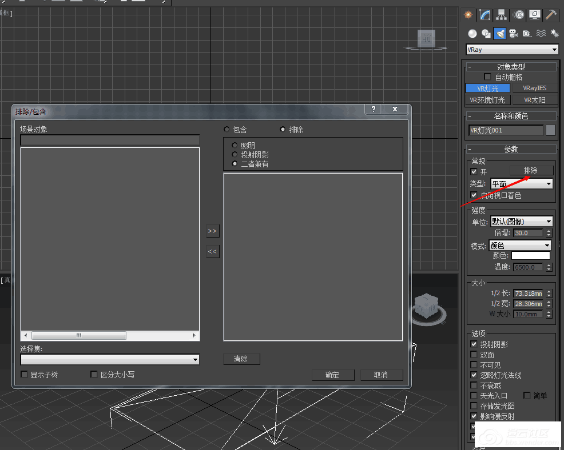Enable the 显示子树 checkbox

click(24, 375)
